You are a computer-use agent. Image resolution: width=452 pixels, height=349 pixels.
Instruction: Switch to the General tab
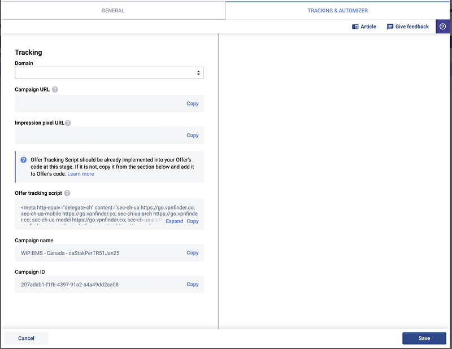(113, 10)
